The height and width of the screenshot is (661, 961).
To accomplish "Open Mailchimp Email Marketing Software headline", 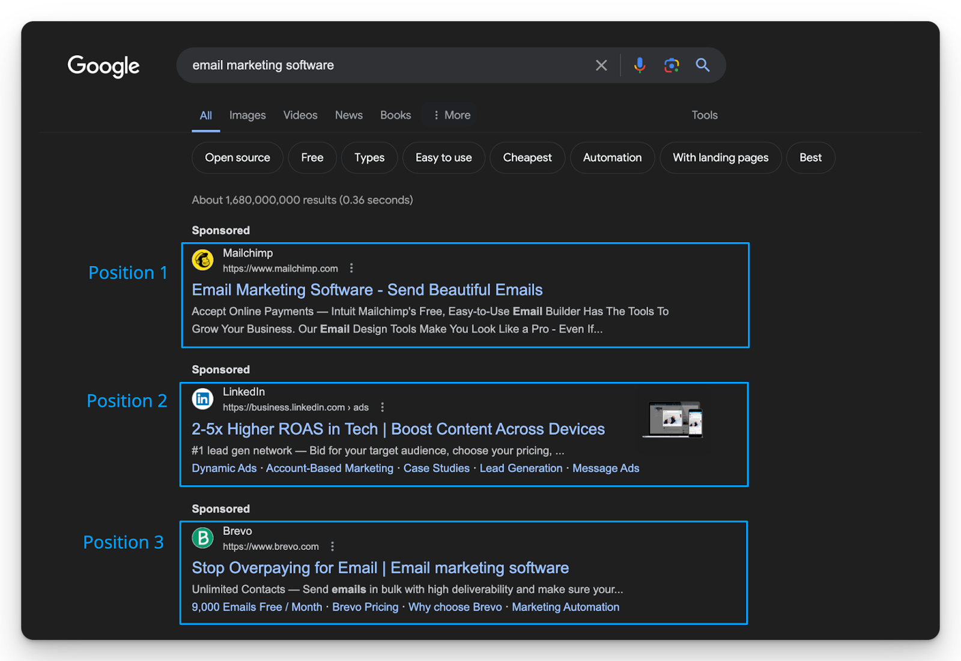I will [x=367, y=290].
